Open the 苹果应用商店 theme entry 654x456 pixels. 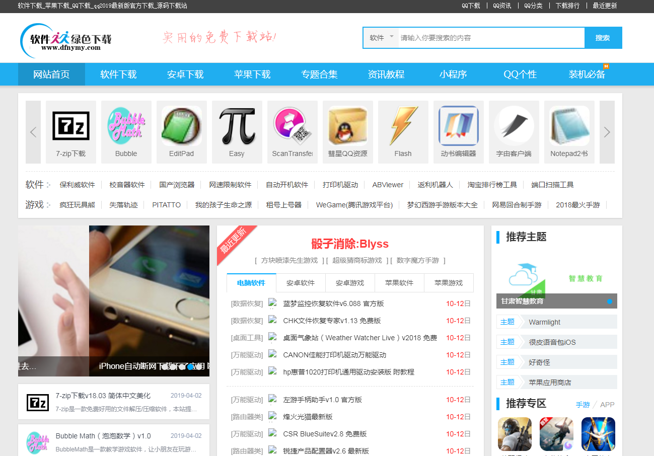[557, 383]
